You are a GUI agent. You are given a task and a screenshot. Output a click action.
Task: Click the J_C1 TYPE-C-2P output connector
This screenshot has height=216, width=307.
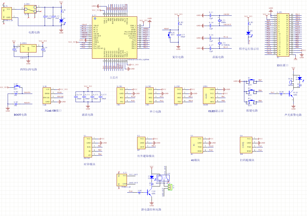pyautogui.click(x=122, y=180)
